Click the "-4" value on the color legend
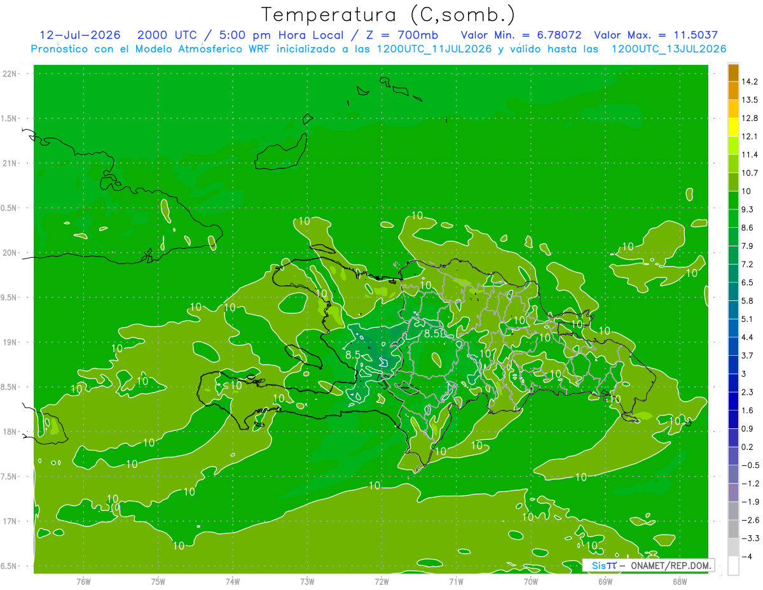This screenshot has width=763, height=590. (748, 557)
